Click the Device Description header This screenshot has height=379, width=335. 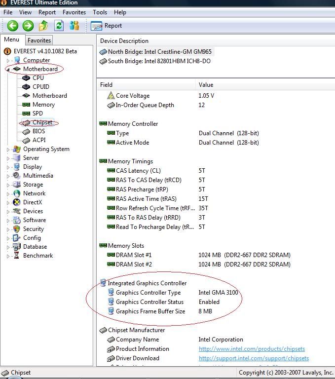pos(216,41)
